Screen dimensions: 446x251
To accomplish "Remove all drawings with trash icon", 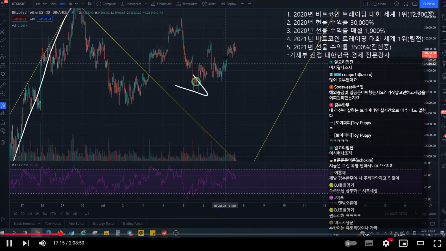I will [3, 143].
